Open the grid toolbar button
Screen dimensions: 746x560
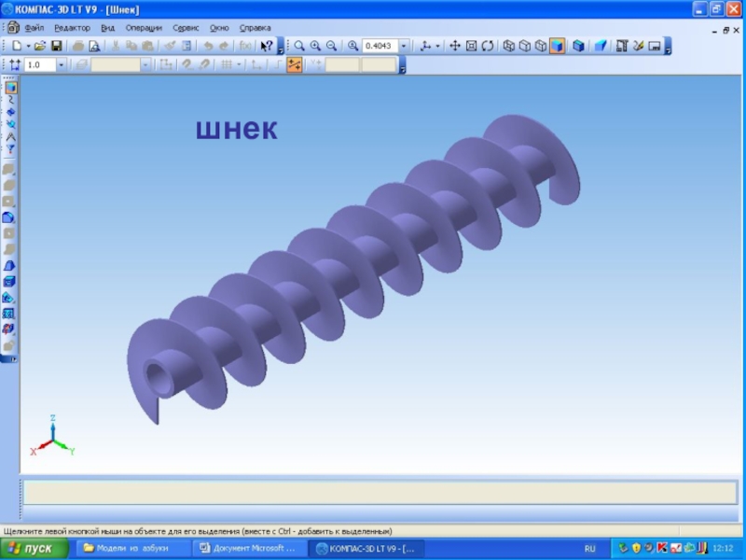click(227, 64)
